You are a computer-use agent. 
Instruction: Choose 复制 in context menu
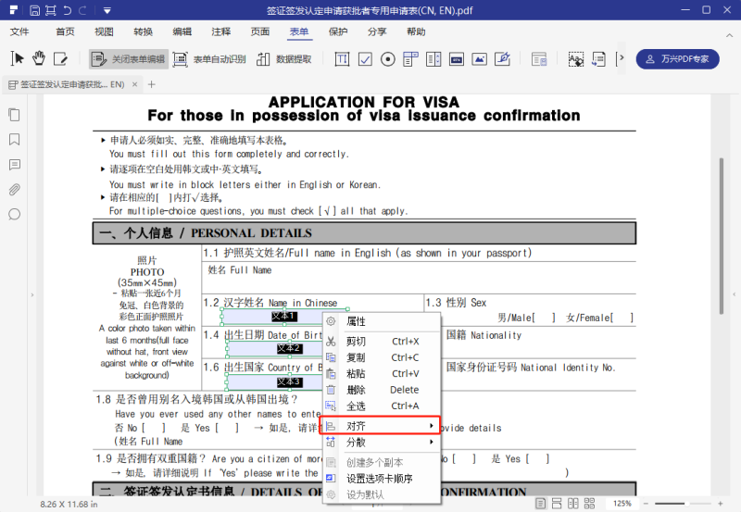pos(382,357)
